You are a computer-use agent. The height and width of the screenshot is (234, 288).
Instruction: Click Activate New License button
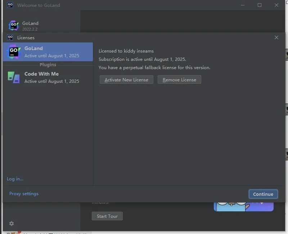[126, 80]
